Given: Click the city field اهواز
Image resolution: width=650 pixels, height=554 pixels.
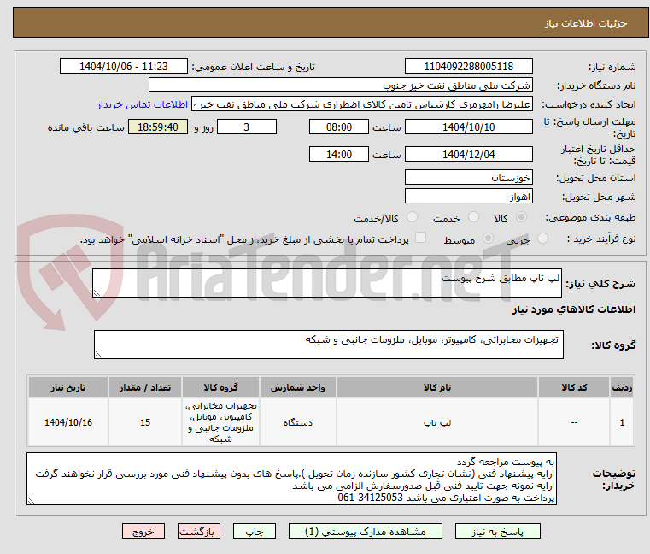Looking at the screenshot, I should point(468,197).
